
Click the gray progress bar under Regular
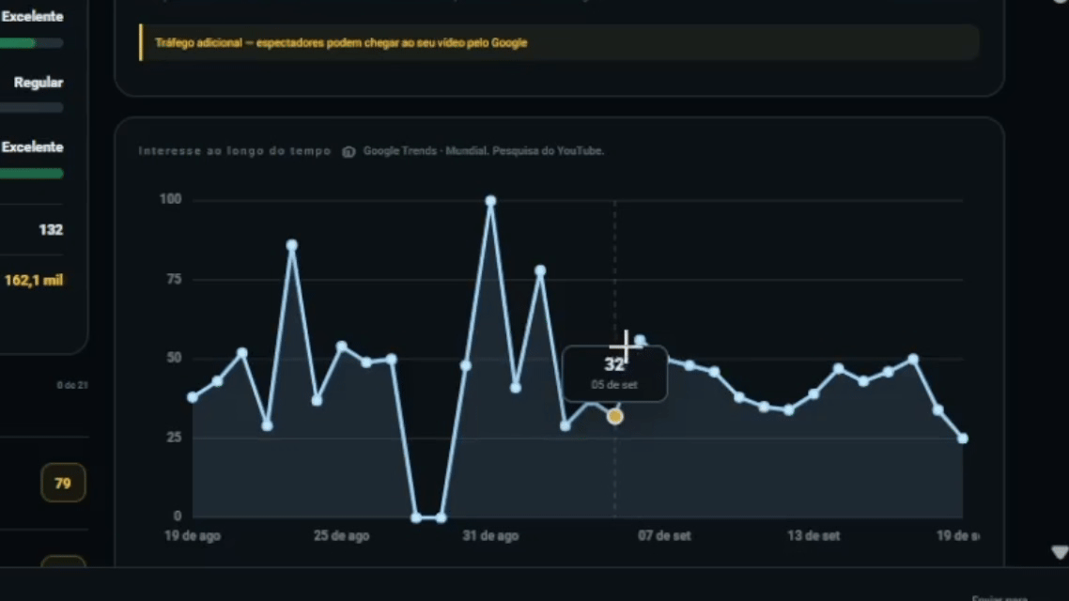coord(31,108)
